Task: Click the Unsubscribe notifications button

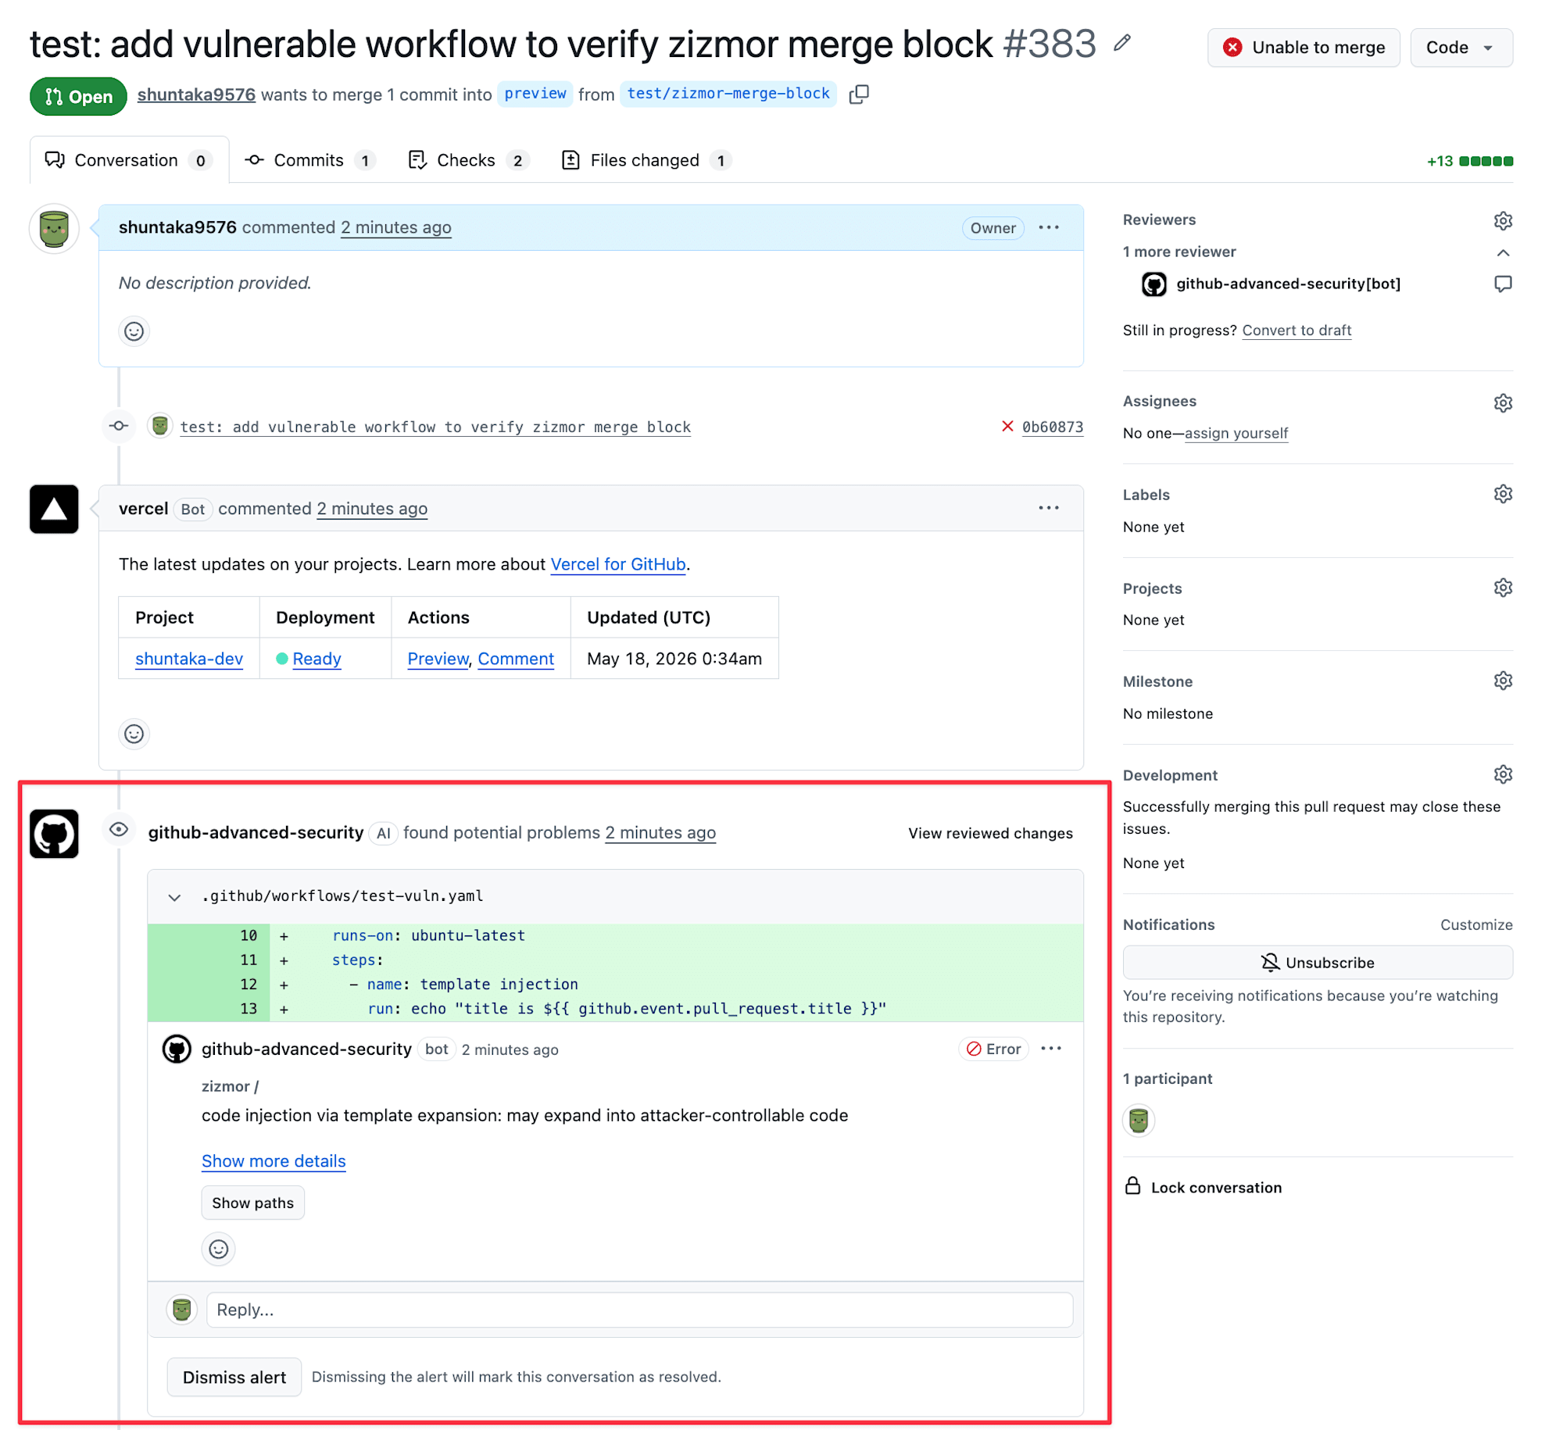Action: [x=1318, y=962]
